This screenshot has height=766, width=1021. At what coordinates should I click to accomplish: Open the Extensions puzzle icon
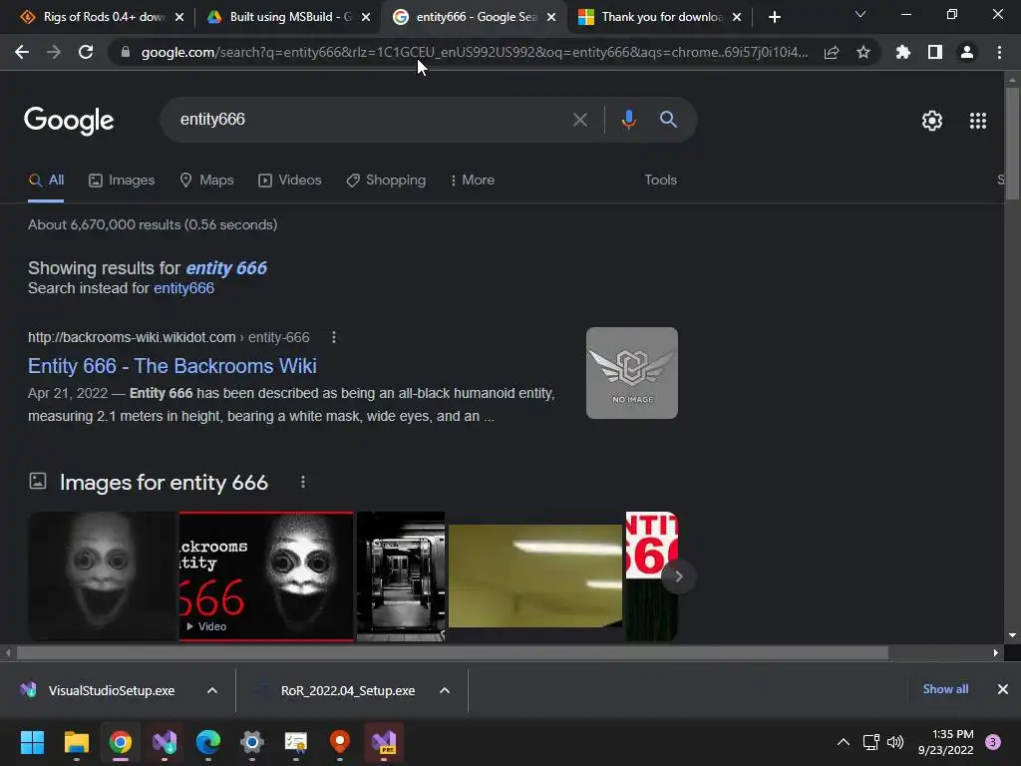click(x=902, y=52)
